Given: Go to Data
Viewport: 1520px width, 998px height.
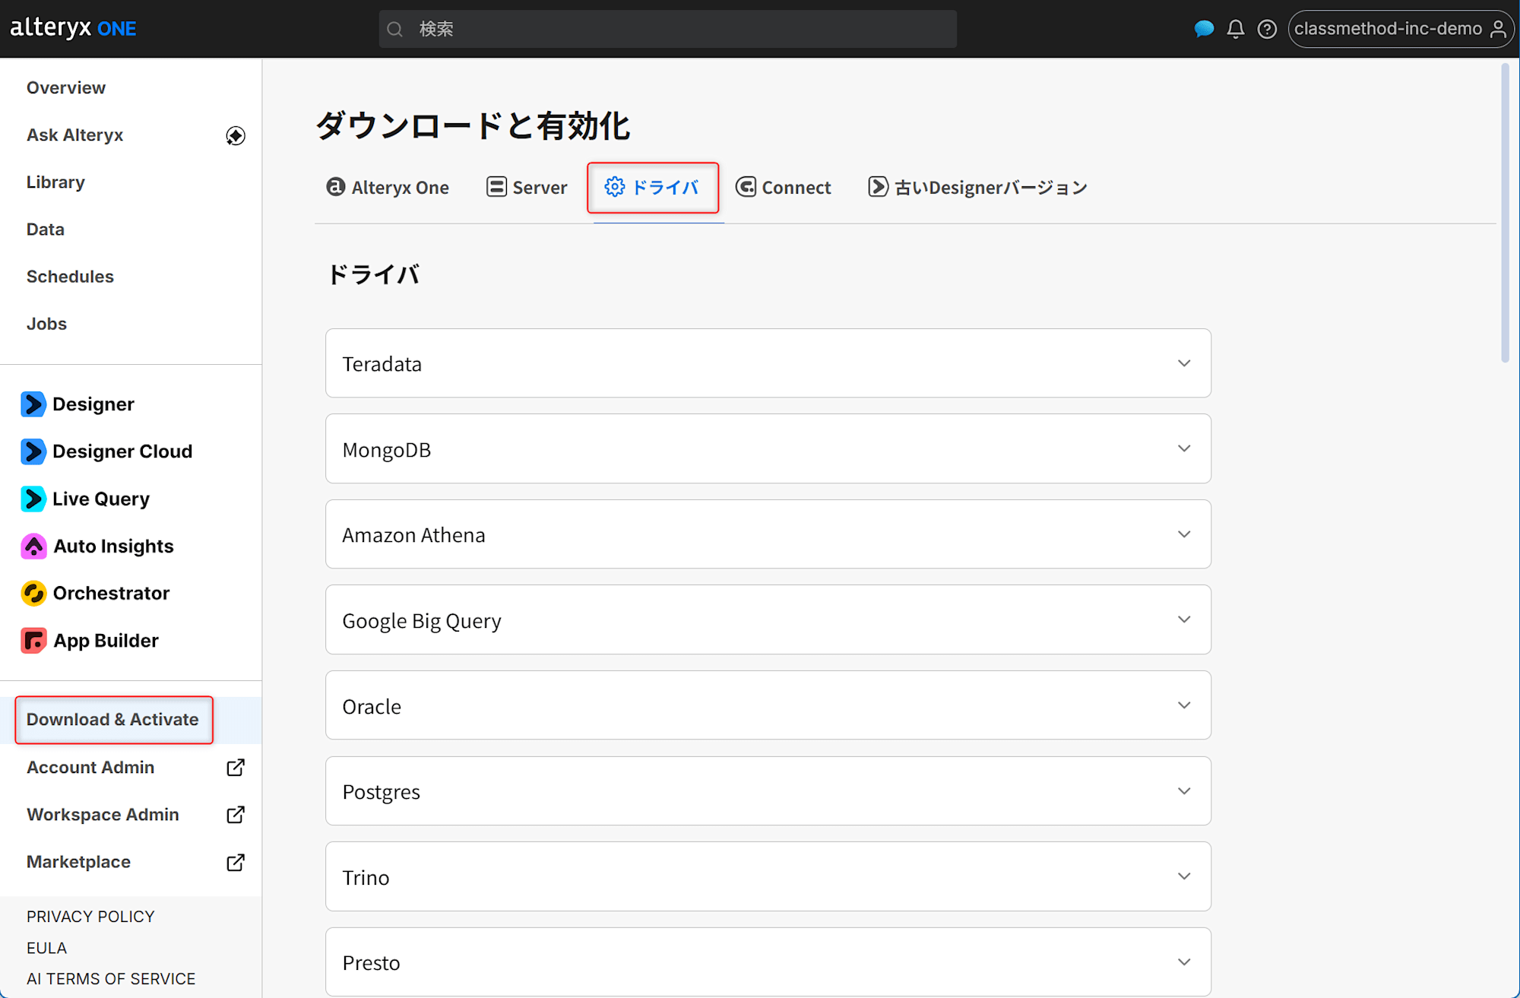Looking at the screenshot, I should coord(46,230).
